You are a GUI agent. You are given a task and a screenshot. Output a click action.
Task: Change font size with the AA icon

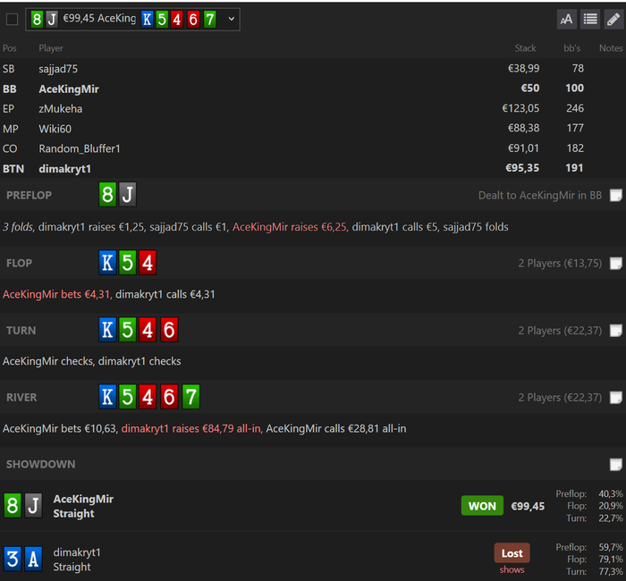click(x=566, y=19)
